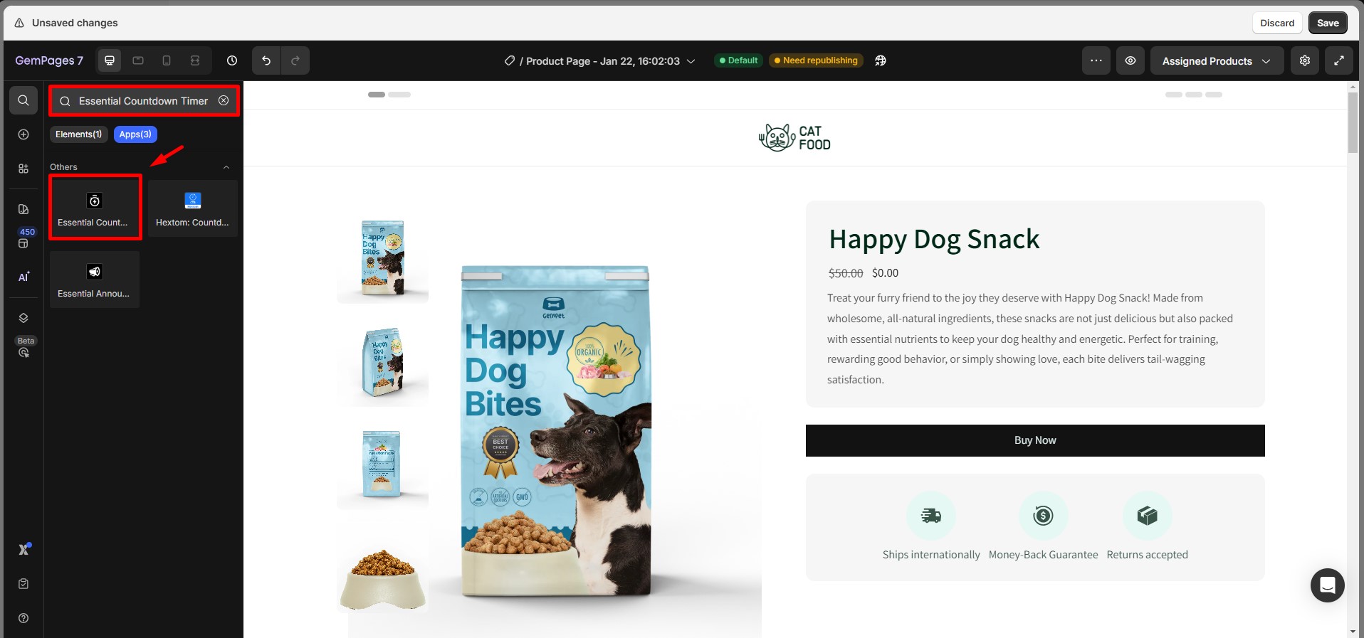Open the Assigned Products dropdown

pyautogui.click(x=1217, y=60)
